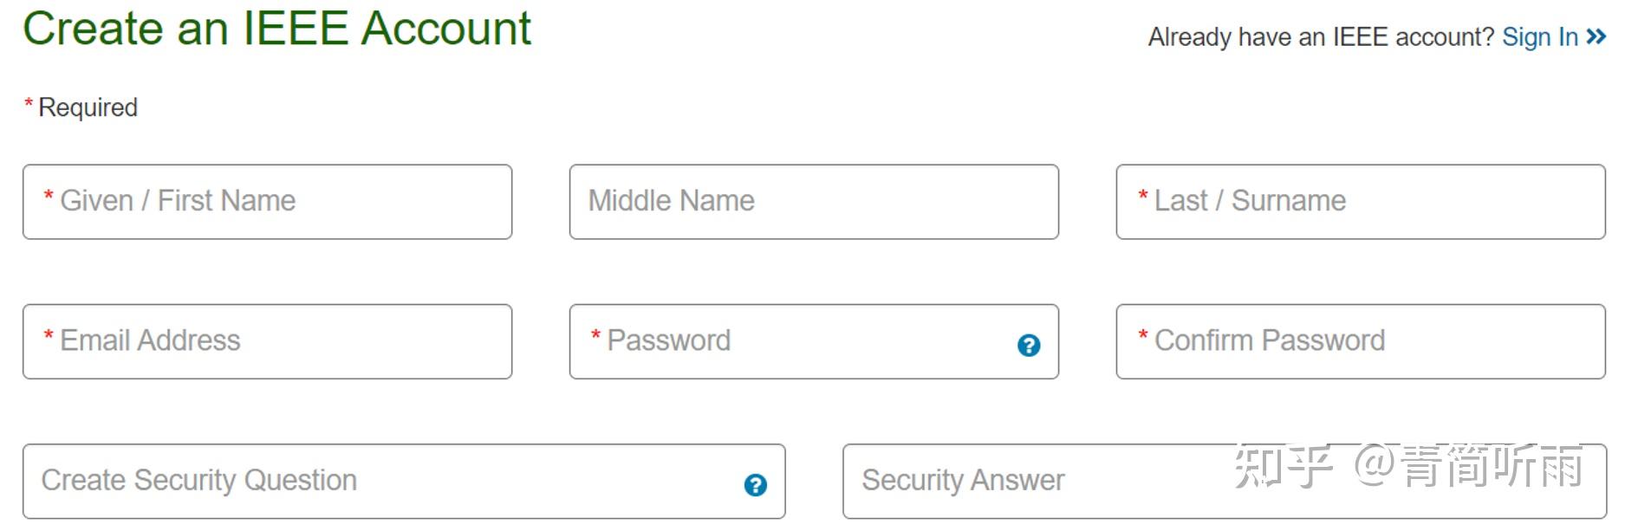Click the Middle Name input
The image size is (1625, 531).
(813, 202)
